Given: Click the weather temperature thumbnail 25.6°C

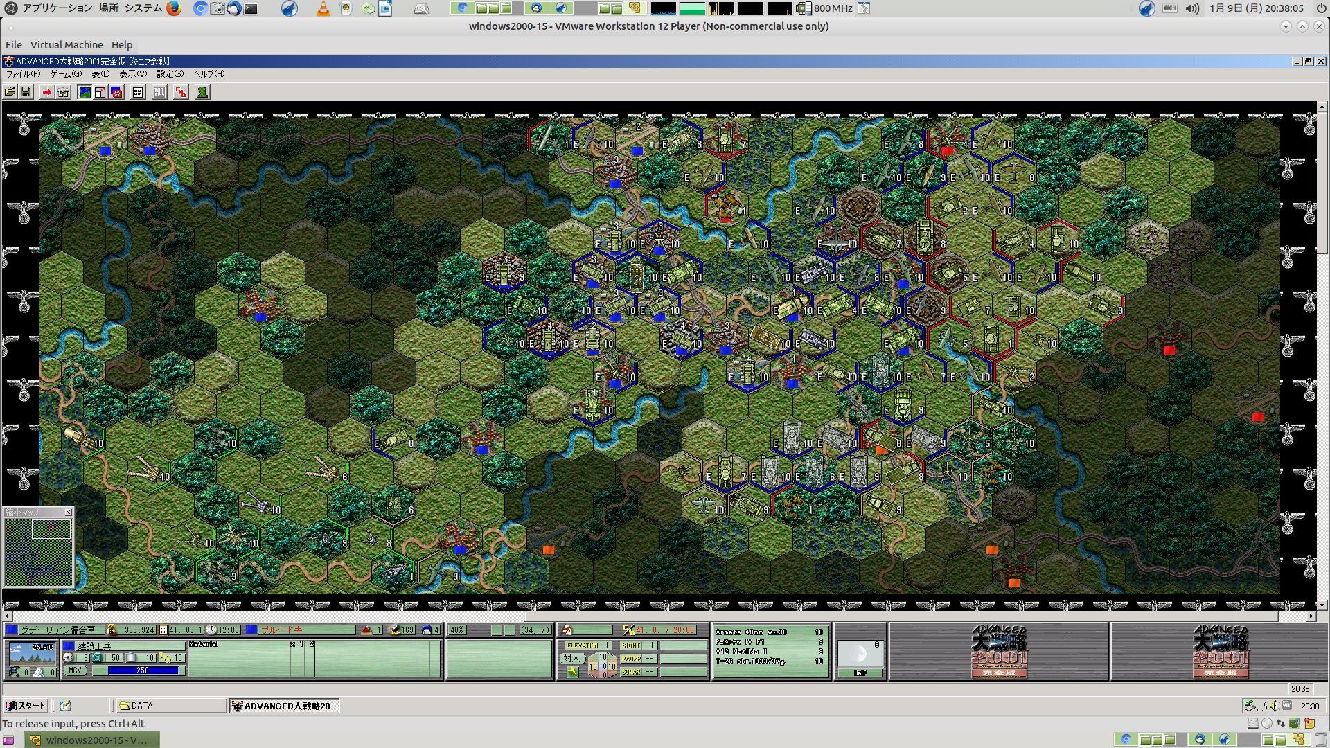Looking at the screenshot, I should click(33, 653).
